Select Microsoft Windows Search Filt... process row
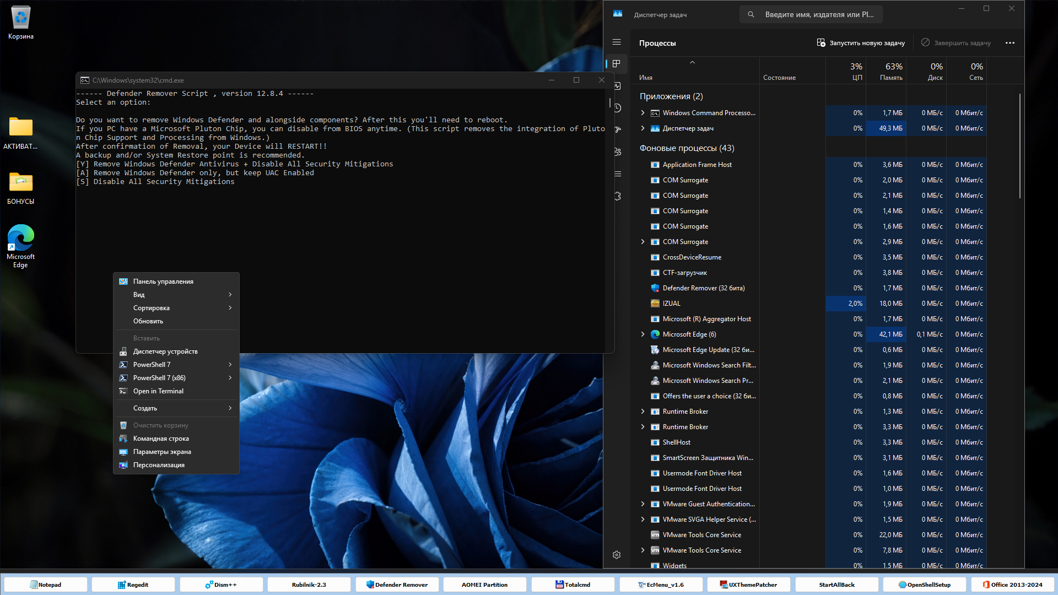1058x595 pixels. [x=809, y=365]
